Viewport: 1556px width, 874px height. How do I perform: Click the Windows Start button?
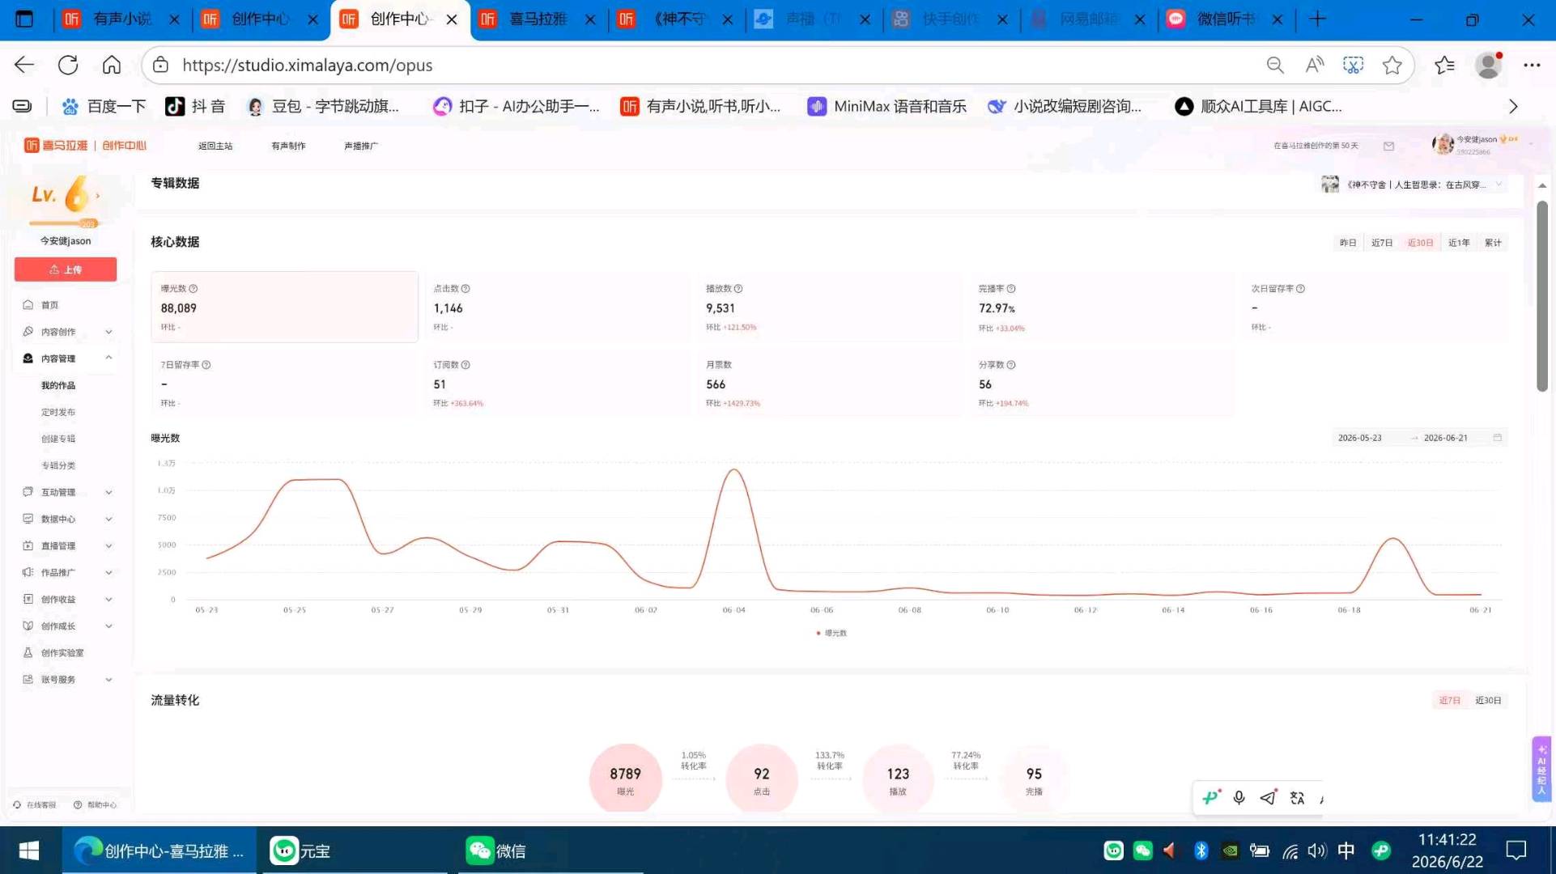point(29,851)
